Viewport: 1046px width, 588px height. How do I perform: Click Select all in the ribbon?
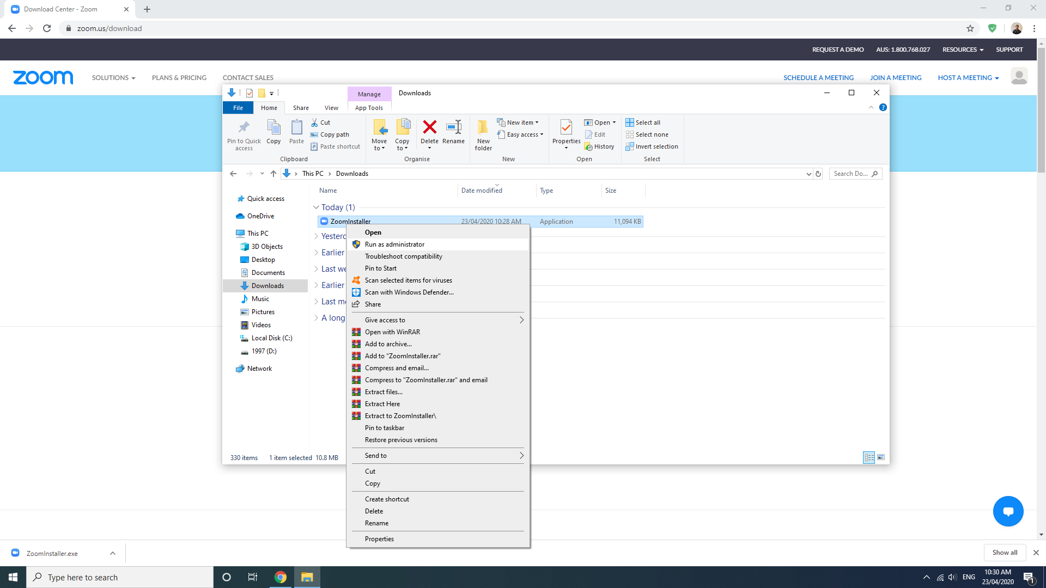(x=643, y=122)
